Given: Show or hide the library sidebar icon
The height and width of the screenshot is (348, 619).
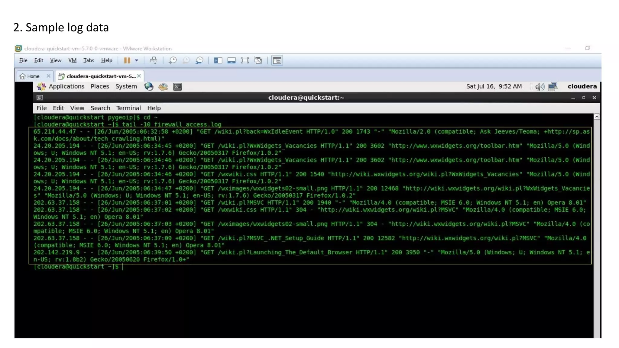Looking at the screenshot, I should 218,60.
